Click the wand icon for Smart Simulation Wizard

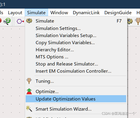[x=29, y=109]
